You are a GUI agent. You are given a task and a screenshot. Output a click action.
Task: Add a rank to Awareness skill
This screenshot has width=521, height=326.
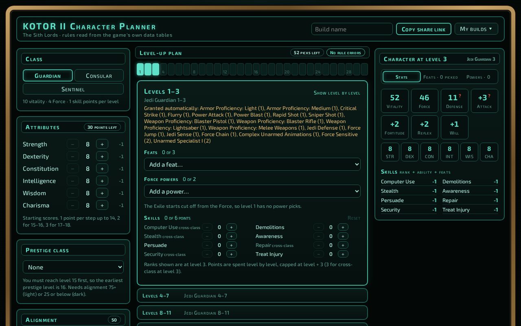(343, 236)
